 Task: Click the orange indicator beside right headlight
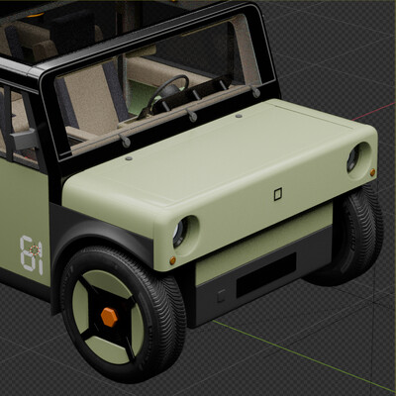click(372, 172)
